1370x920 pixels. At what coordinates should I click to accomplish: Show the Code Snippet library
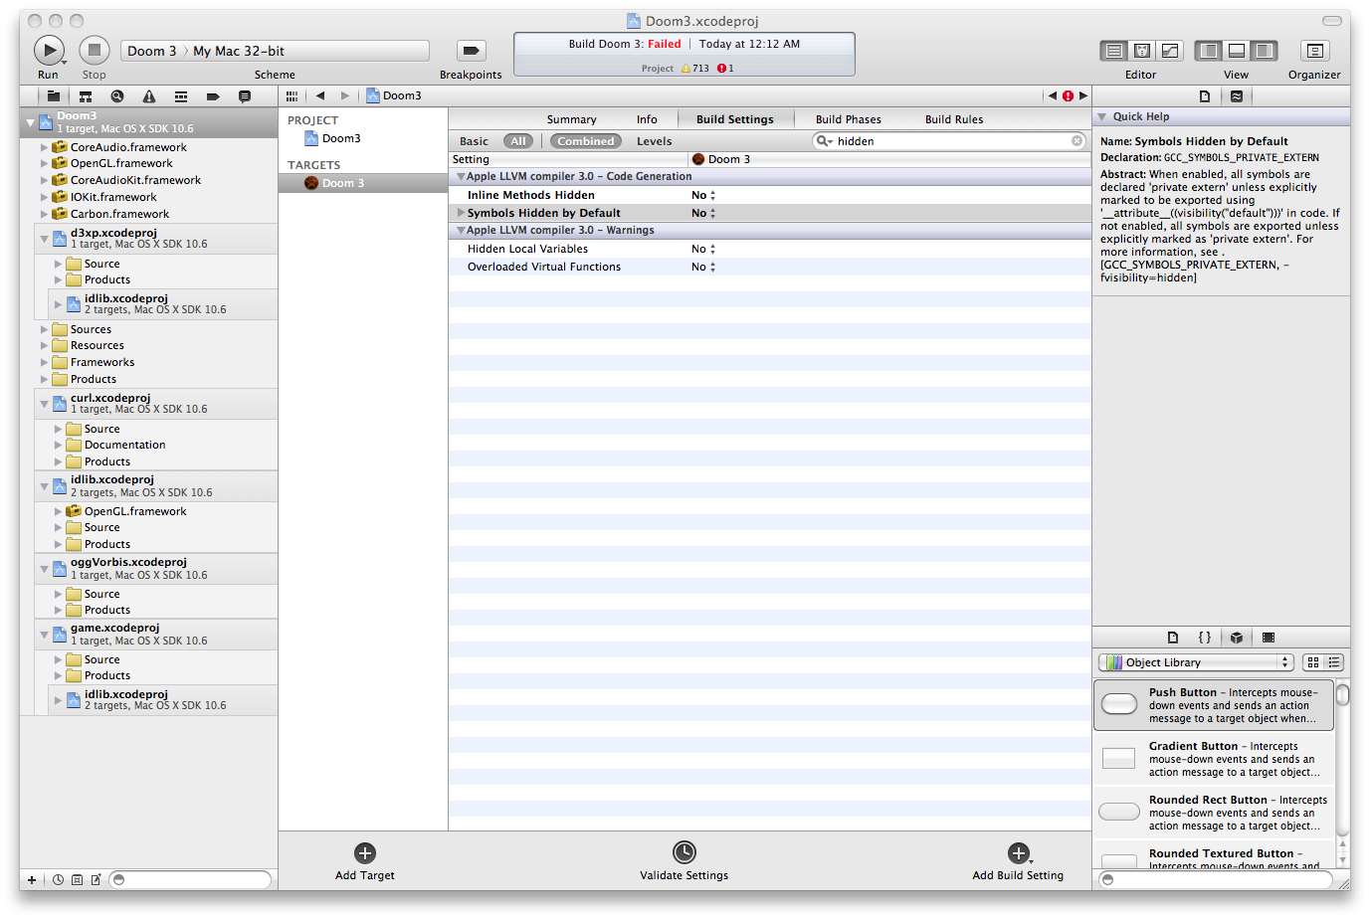click(x=1205, y=638)
